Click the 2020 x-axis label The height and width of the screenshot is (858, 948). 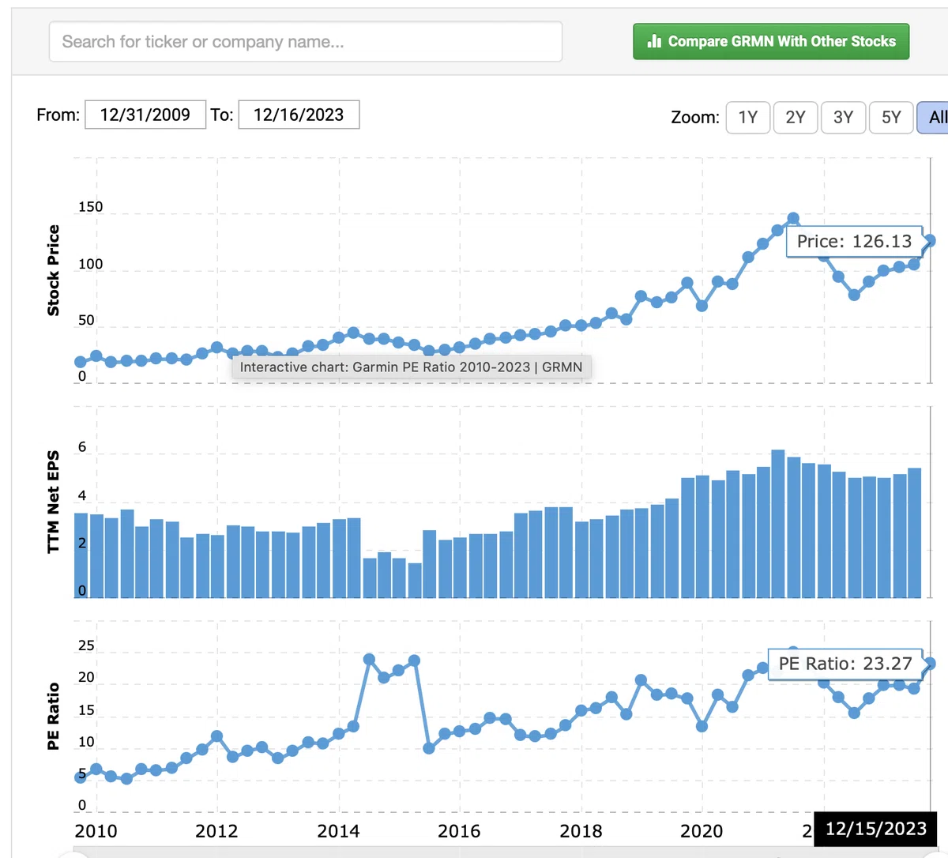click(702, 831)
